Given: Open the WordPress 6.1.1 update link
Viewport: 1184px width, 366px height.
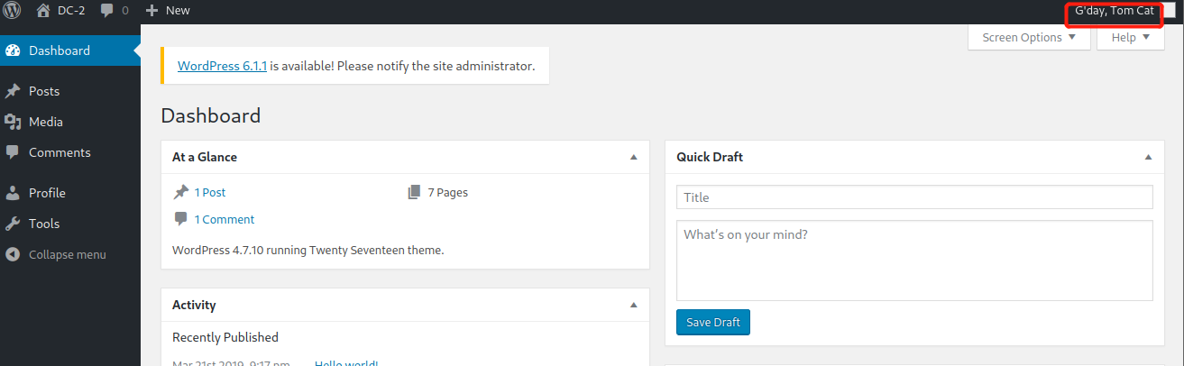Looking at the screenshot, I should [x=222, y=66].
